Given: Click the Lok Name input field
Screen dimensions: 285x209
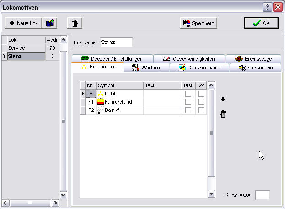Looking at the screenshot, I should click(116, 42).
